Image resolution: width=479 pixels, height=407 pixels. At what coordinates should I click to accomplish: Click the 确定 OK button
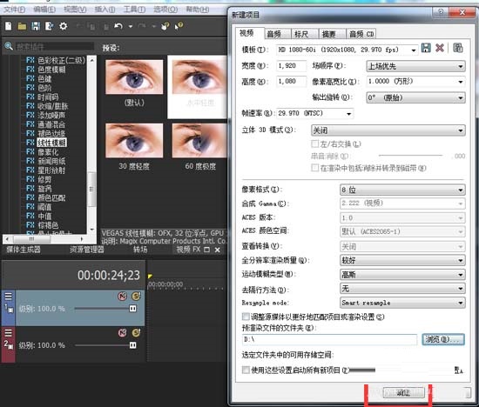404,393
